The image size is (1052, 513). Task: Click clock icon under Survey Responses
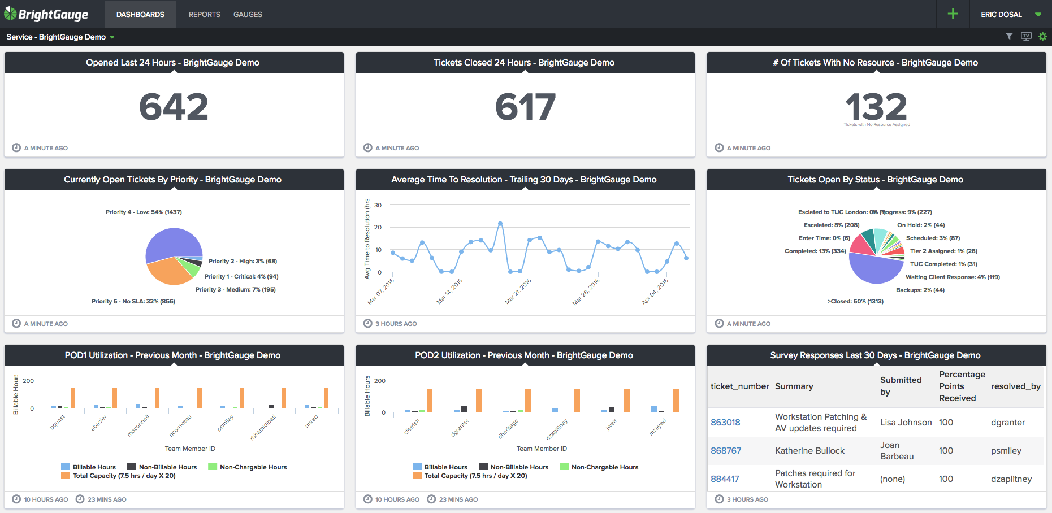[x=720, y=499]
